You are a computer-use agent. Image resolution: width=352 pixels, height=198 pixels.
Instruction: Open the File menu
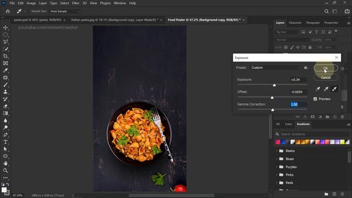[12, 3]
